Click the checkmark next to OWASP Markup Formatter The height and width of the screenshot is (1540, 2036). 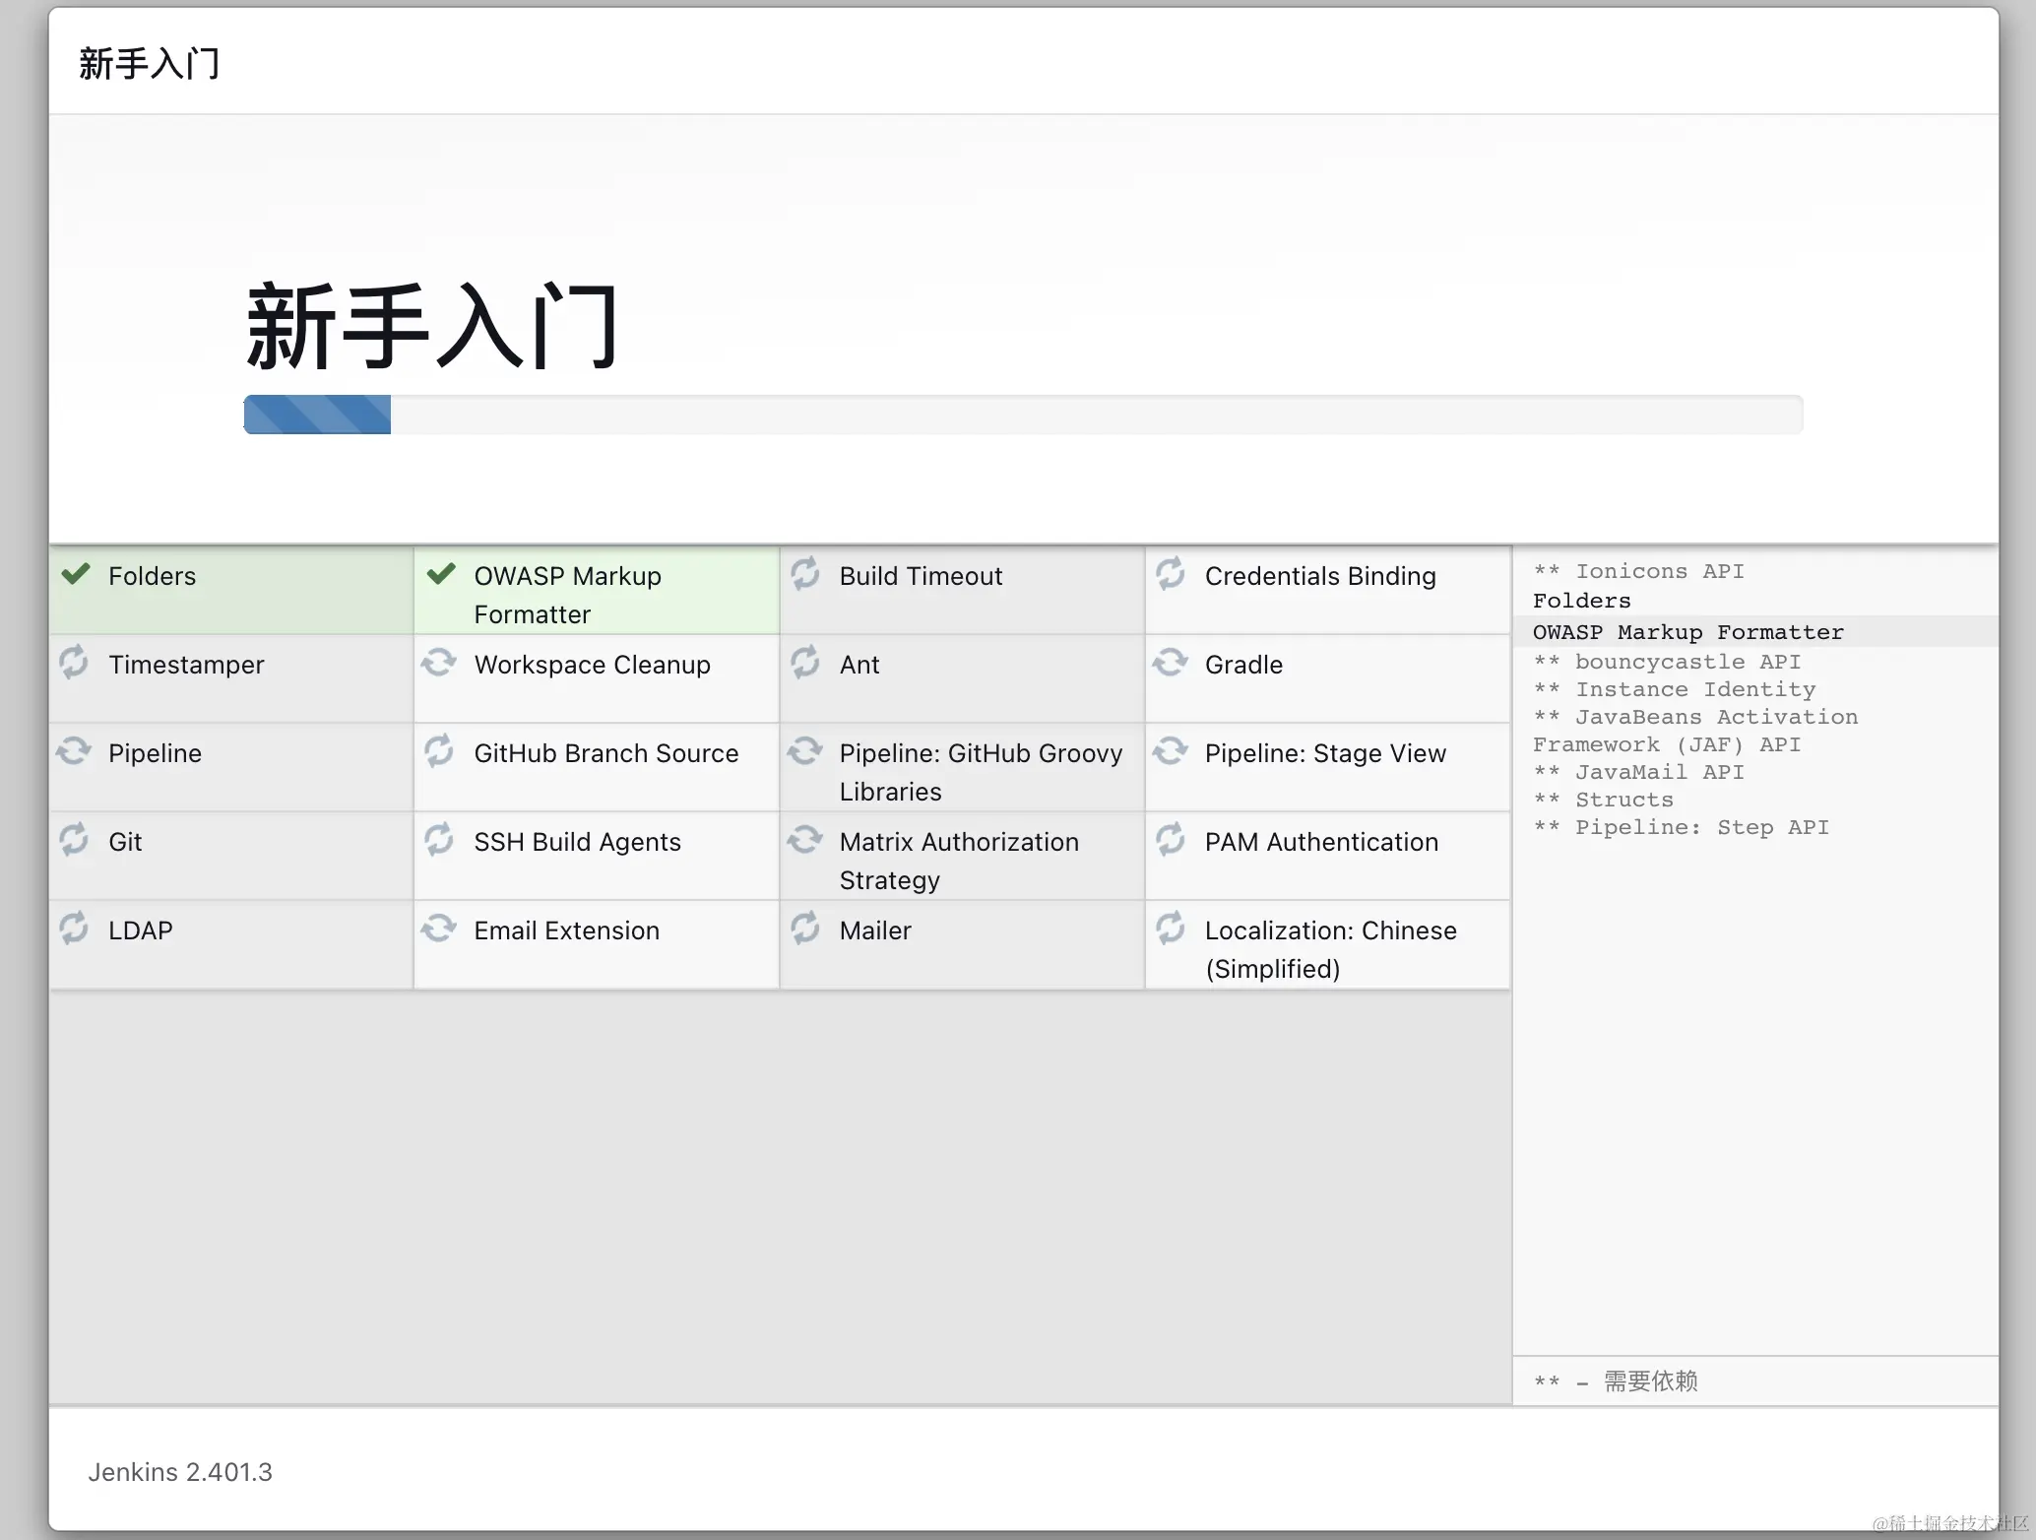point(441,574)
